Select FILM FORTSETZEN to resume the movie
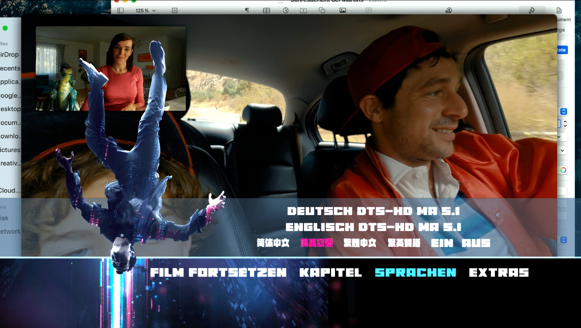The height and width of the screenshot is (328, 581). [218, 273]
